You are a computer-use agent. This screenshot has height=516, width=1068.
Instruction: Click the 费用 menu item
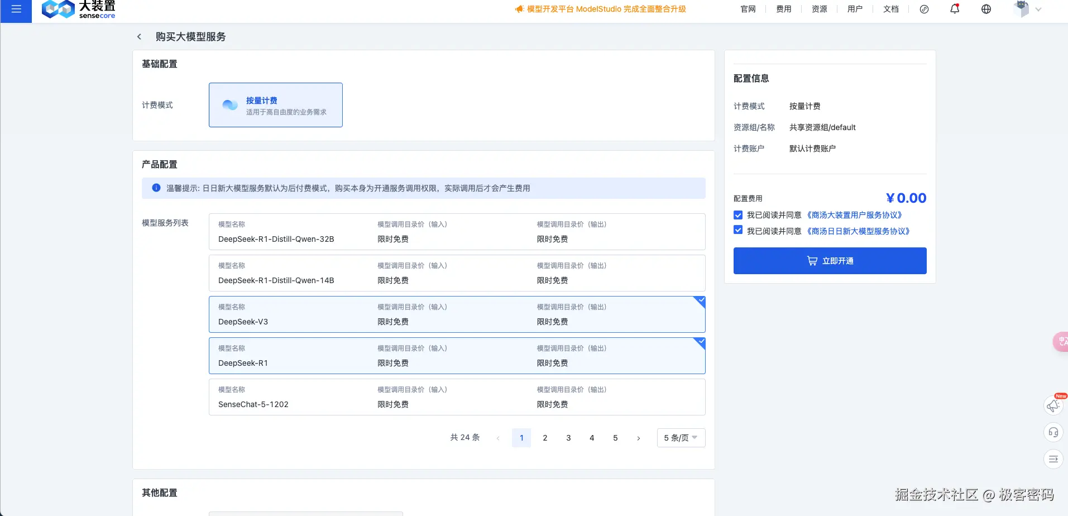(783, 9)
